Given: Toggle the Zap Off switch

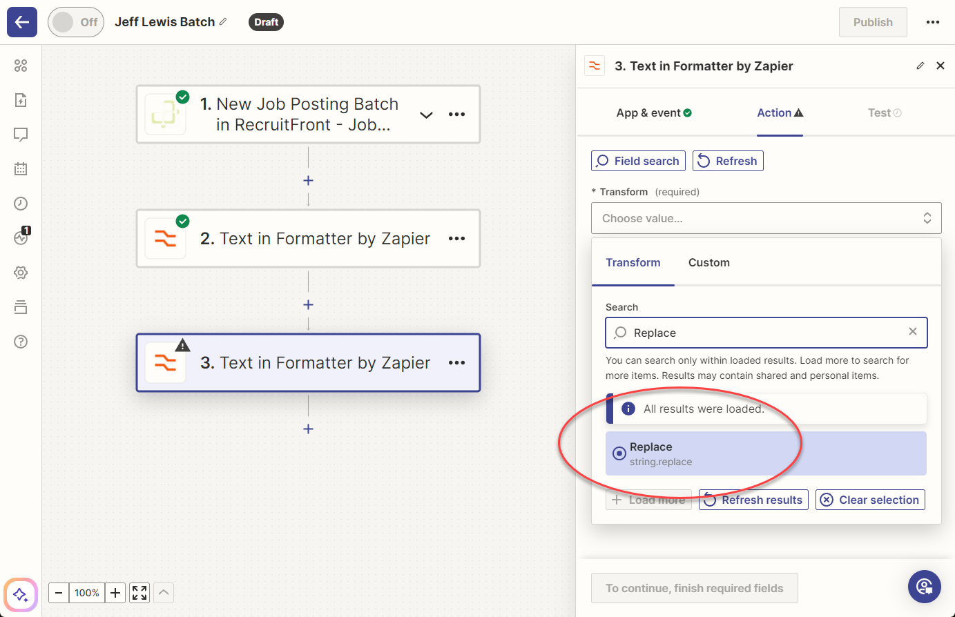Looking at the screenshot, I should (x=76, y=22).
